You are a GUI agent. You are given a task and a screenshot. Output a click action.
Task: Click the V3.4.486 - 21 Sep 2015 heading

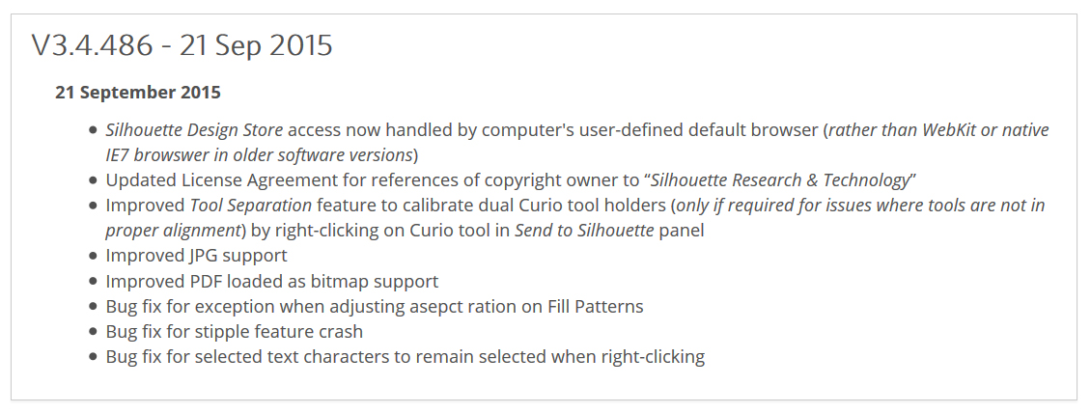182,46
